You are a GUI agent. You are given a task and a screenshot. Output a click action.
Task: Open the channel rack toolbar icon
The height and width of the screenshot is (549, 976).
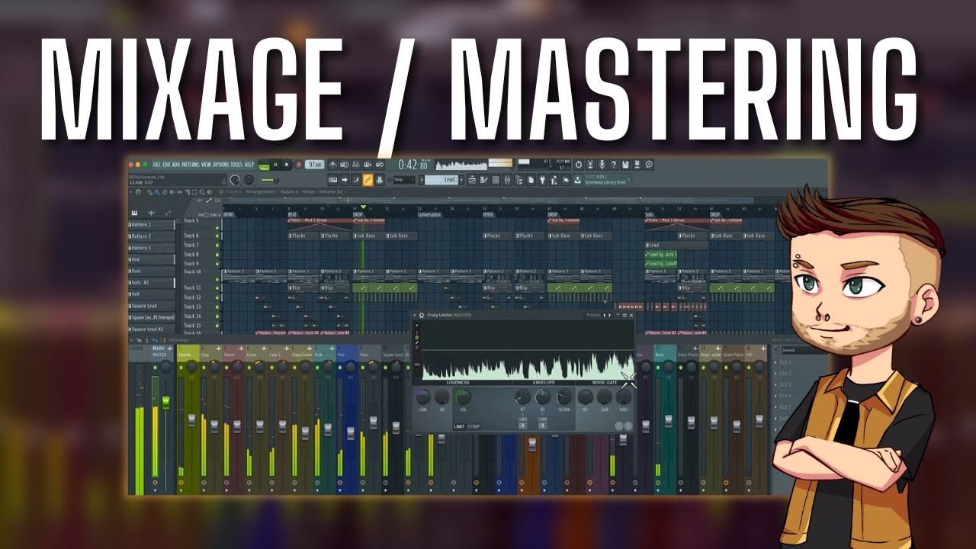(x=496, y=180)
